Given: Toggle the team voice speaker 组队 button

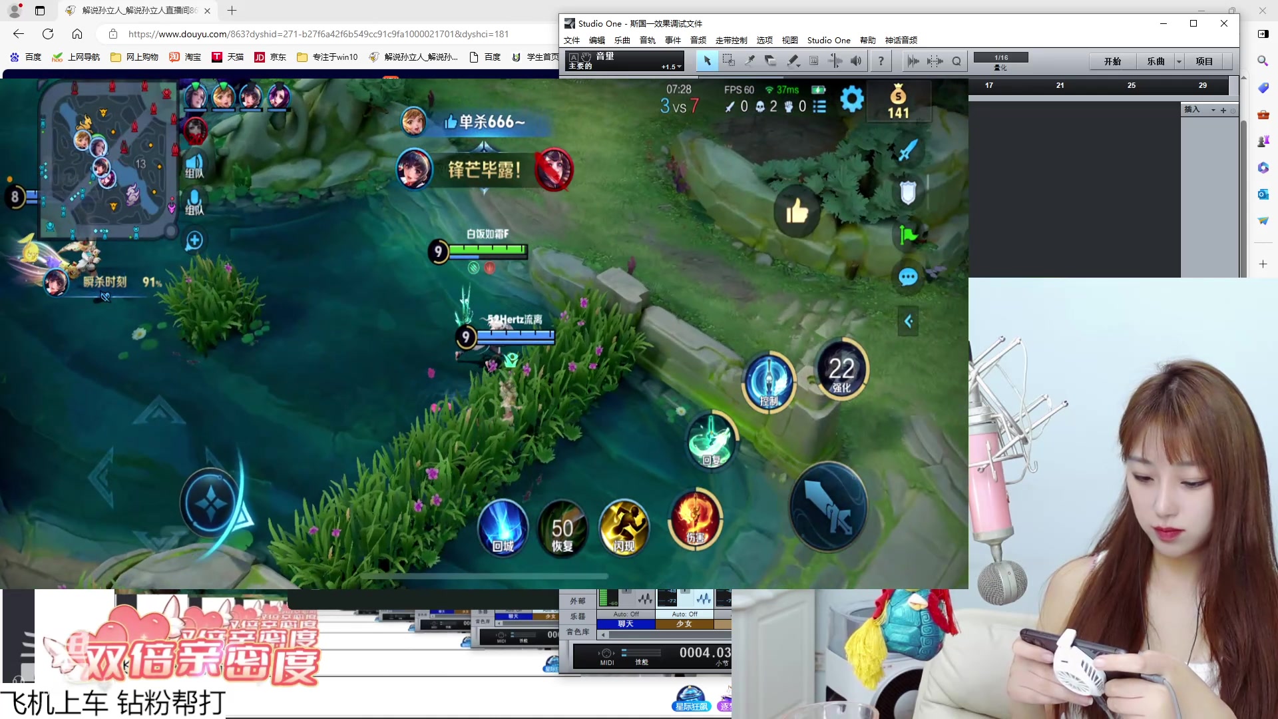Looking at the screenshot, I should [194, 164].
